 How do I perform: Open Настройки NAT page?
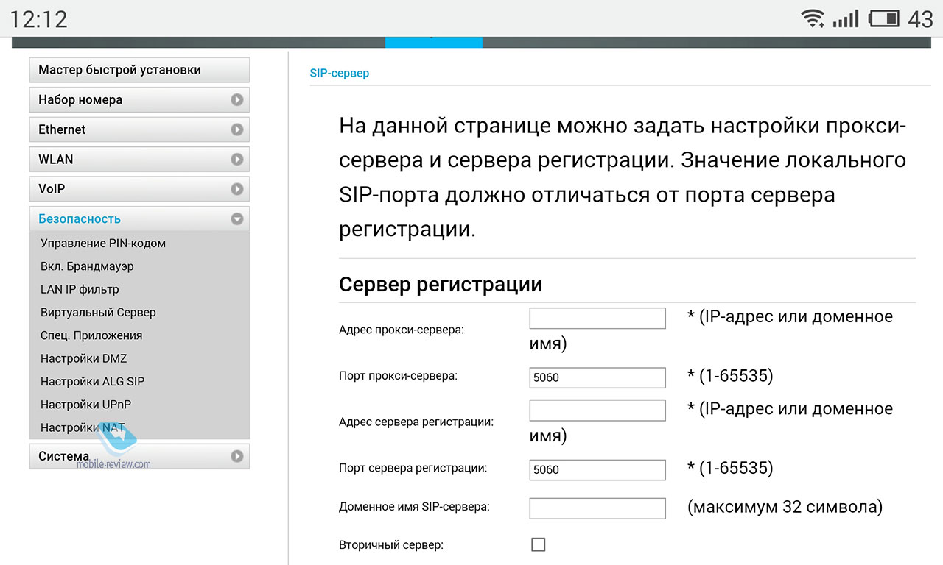83,427
